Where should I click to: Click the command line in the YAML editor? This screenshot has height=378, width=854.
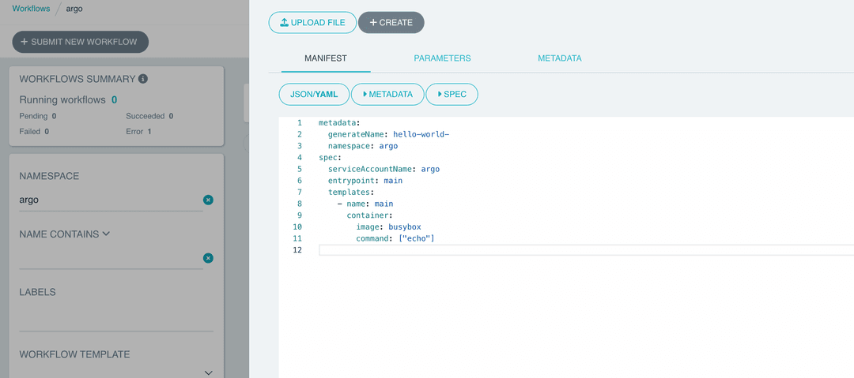(395, 238)
